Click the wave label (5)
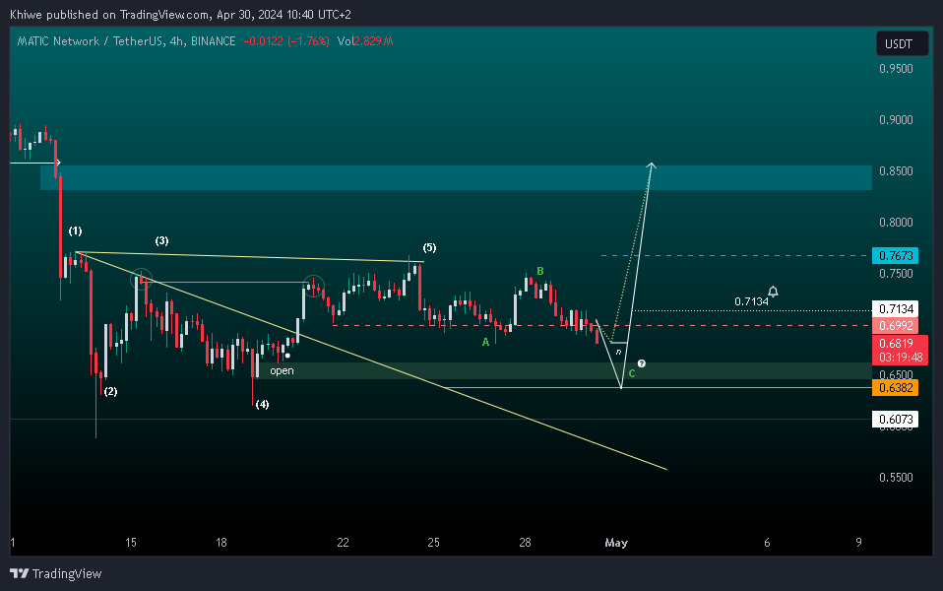 pos(429,247)
